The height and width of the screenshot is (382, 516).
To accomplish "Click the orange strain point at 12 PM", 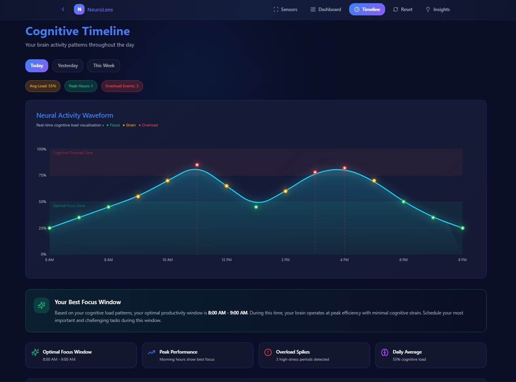I will [227, 186].
